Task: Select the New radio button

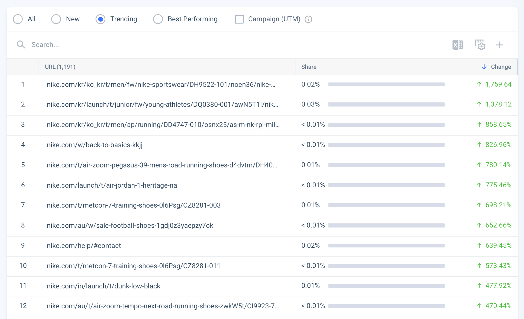Action: click(56, 19)
